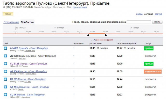
Task: Click the plane icon for UT 369
Action: tap(5, 79)
